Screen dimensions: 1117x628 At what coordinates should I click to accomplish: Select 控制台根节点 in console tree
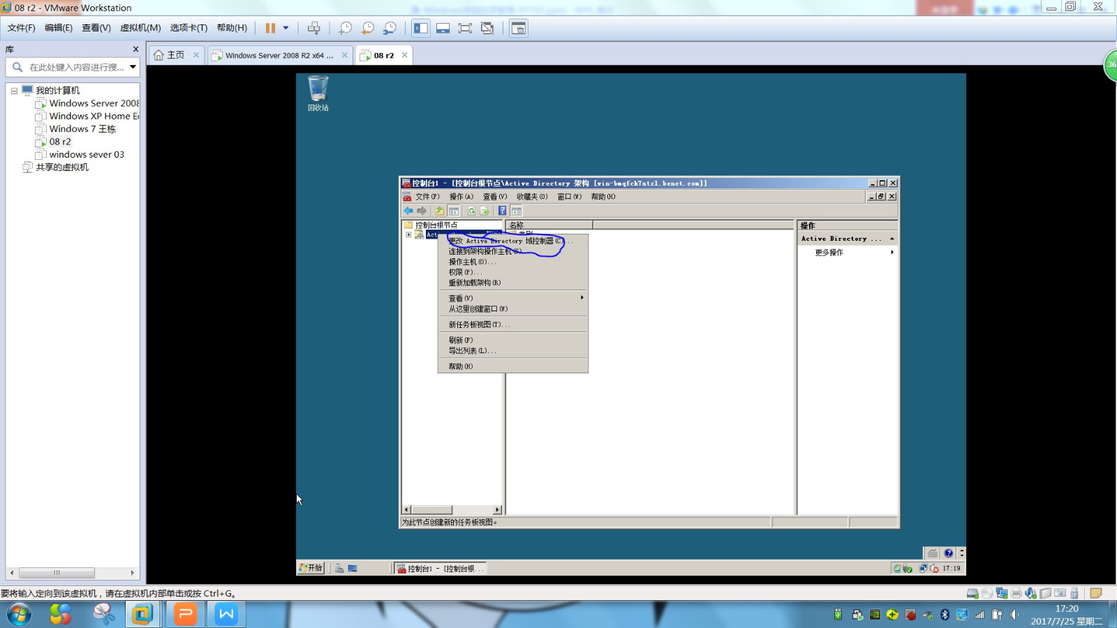436,225
